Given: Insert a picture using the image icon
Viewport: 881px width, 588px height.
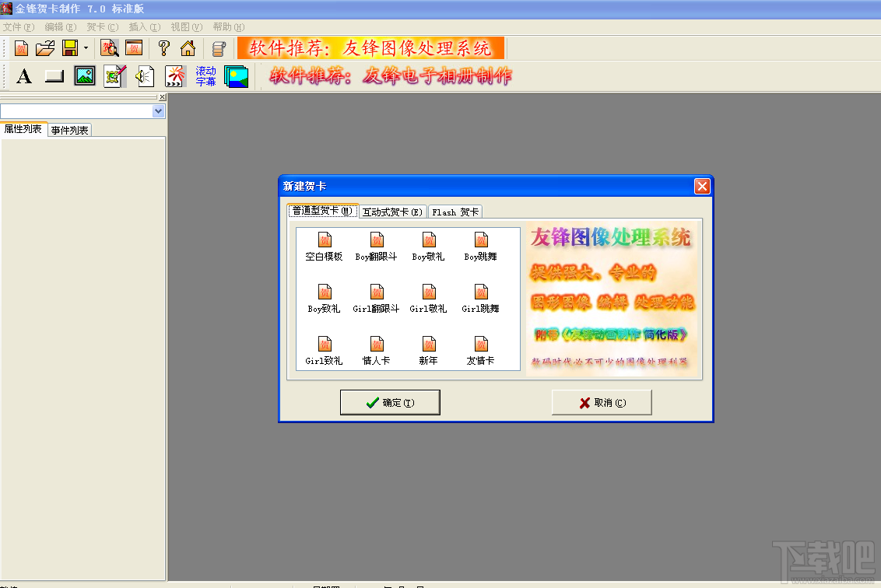Looking at the screenshot, I should pos(85,76).
